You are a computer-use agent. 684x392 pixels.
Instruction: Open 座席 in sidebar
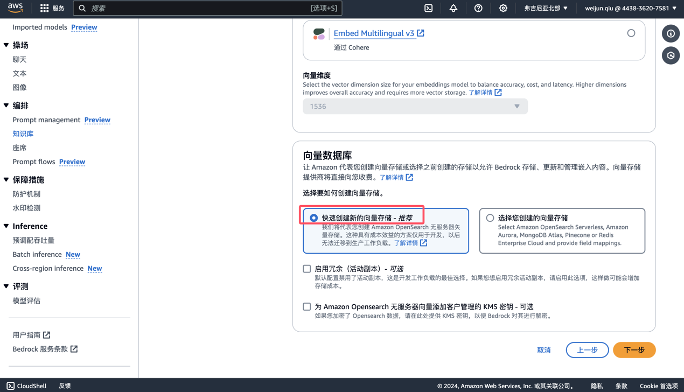click(19, 148)
